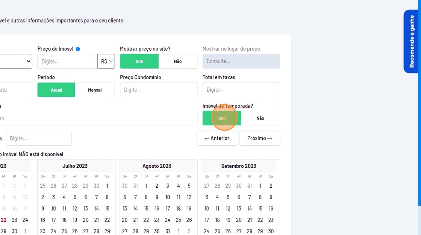421x235 pixels.
Task: Expand the partially visible select box at left
Action: (16, 61)
